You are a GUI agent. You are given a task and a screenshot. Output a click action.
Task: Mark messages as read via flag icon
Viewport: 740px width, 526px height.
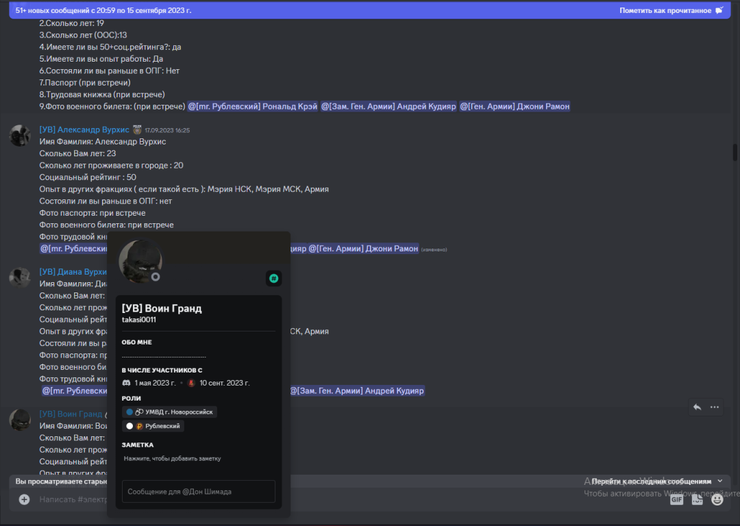(x=719, y=10)
